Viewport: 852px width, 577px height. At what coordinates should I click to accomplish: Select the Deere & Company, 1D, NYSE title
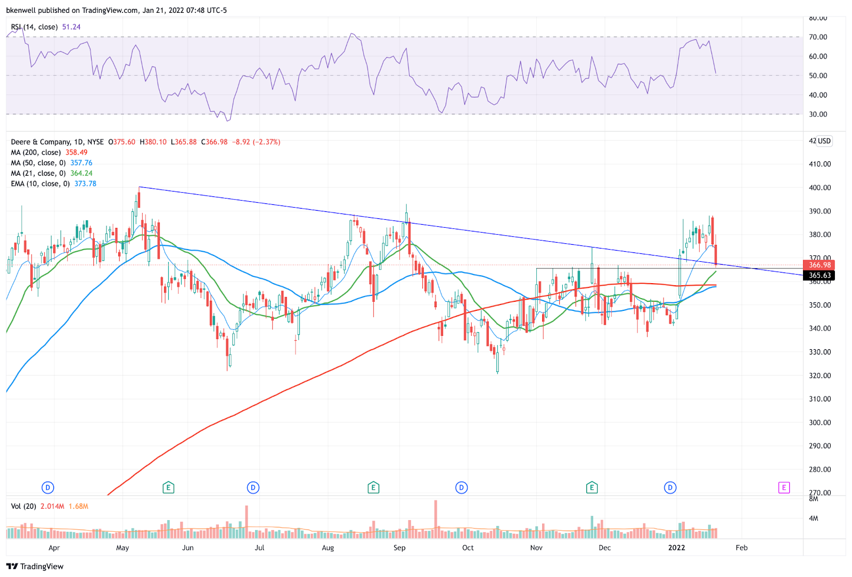[58, 142]
